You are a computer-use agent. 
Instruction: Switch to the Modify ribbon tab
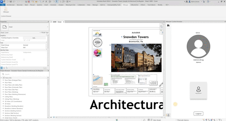coord(160,5)
